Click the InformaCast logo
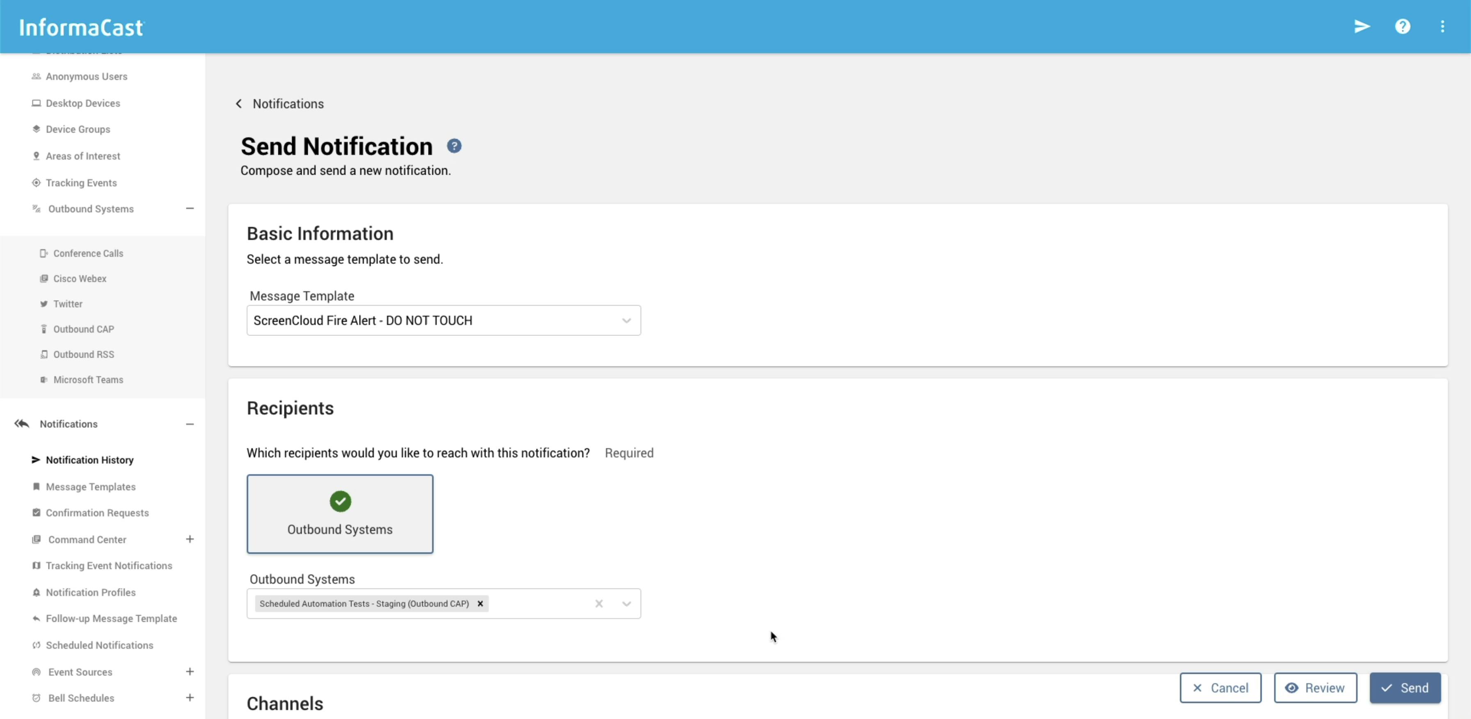Screen dimensions: 1471x719 [82, 27]
